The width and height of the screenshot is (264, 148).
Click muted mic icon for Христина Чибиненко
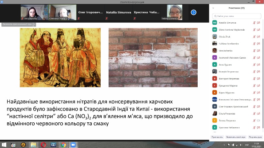pyautogui.click(x=254, y=128)
